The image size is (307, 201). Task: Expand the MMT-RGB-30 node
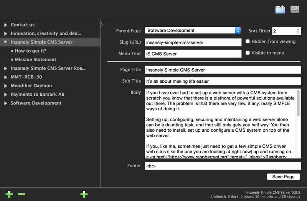pyautogui.click(x=6, y=77)
